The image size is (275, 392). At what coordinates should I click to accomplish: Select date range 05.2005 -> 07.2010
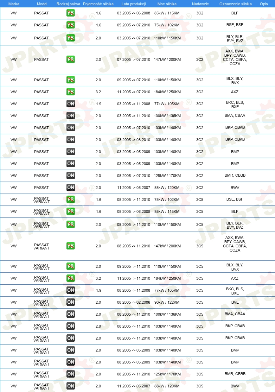click(x=134, y=25)
